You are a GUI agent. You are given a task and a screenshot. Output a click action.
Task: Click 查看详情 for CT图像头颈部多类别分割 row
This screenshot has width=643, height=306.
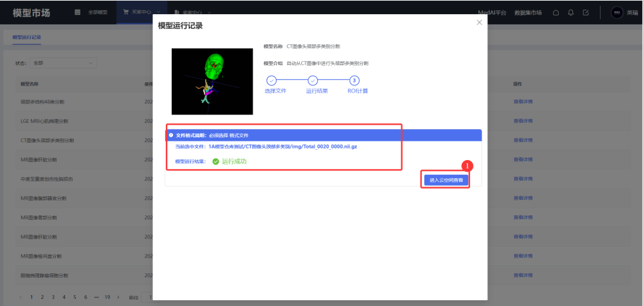(x=523, y=140)
